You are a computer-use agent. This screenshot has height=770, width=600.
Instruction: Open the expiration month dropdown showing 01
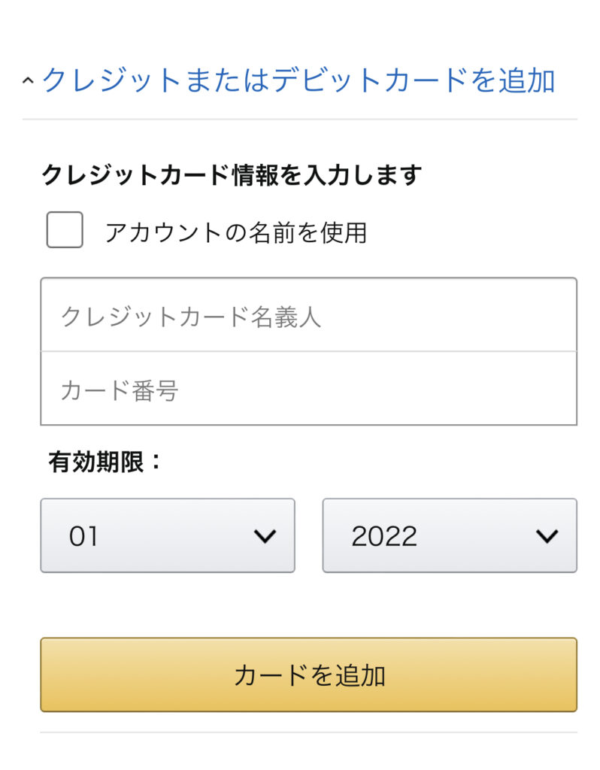[168, 535]
